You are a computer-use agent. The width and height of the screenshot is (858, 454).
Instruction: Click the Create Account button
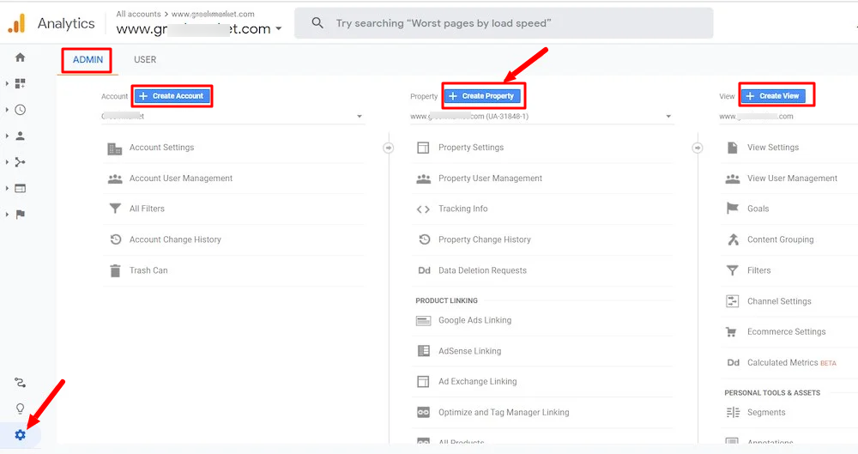coord(172,96)
